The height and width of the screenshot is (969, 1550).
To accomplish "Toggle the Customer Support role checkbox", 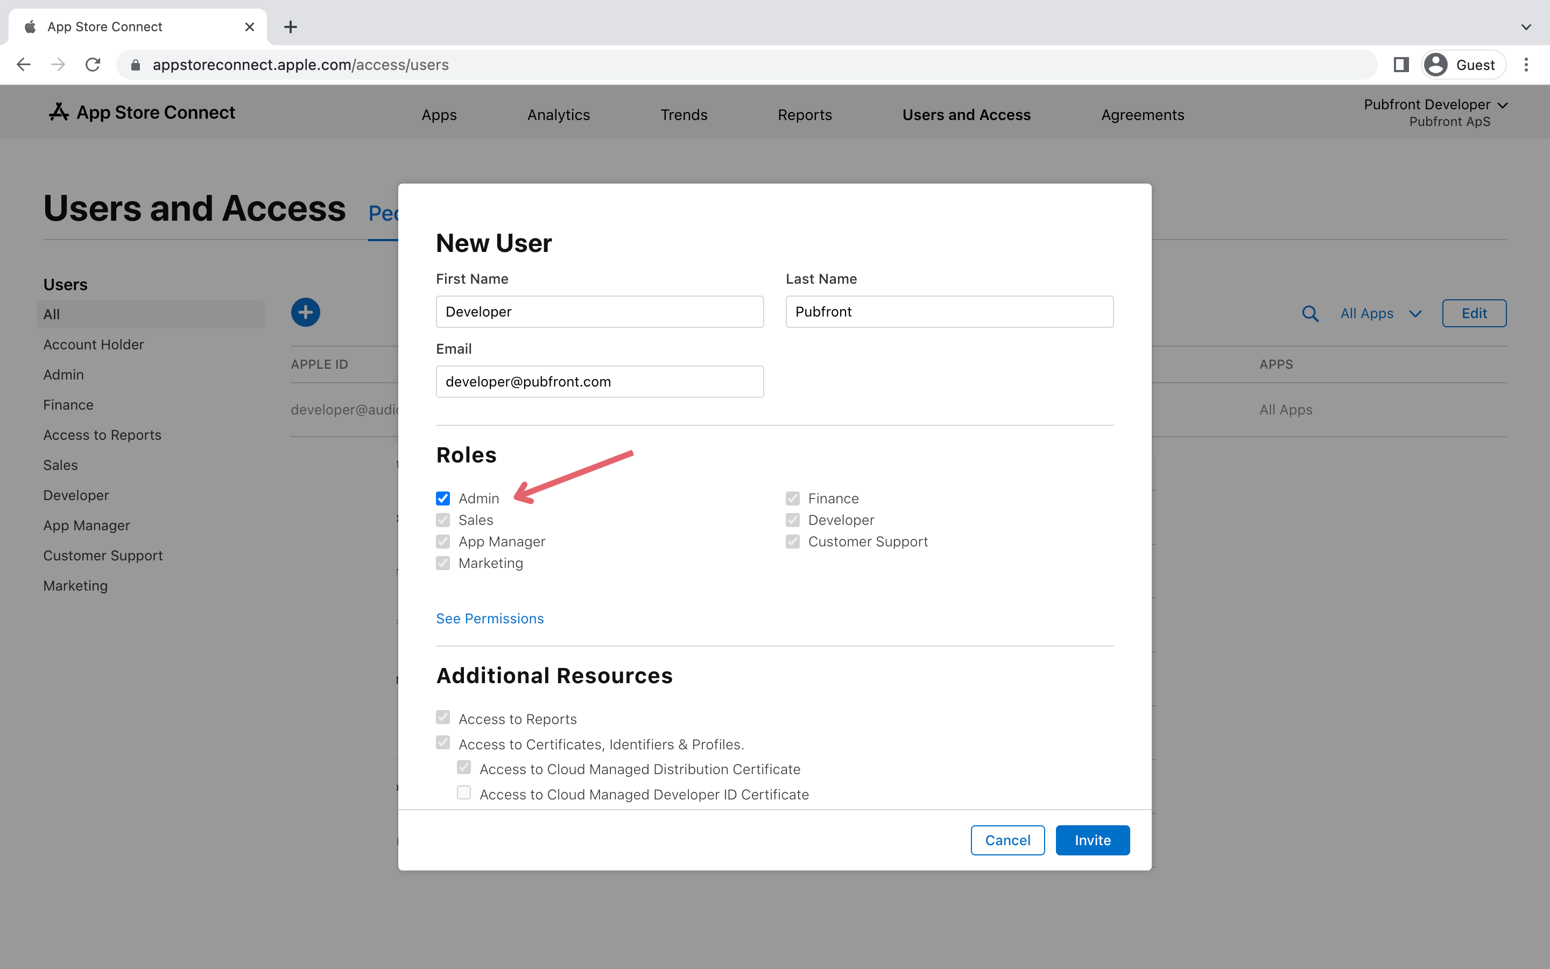I will pyautogui.click(x=792, y=542).
